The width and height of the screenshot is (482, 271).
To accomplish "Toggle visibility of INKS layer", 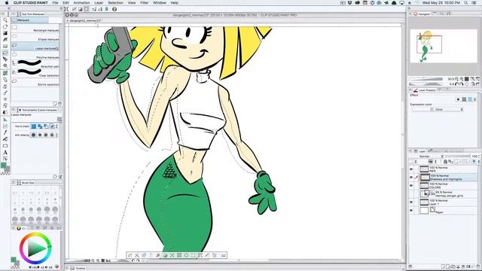I will (x=411, y=169).
